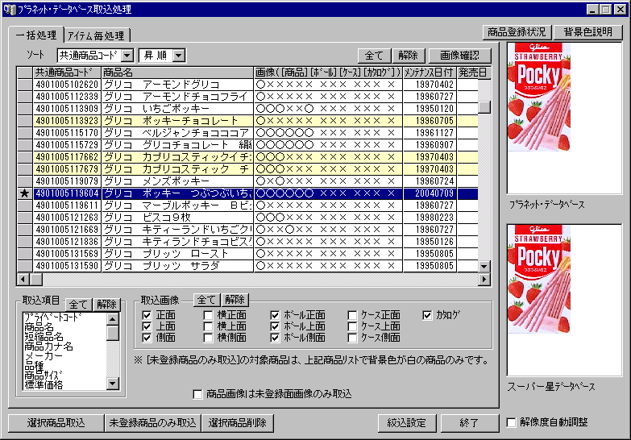This screenshot has height=440, width=631.
Task: Select row プリッツ ロースト
Action: tap(247, 254)
